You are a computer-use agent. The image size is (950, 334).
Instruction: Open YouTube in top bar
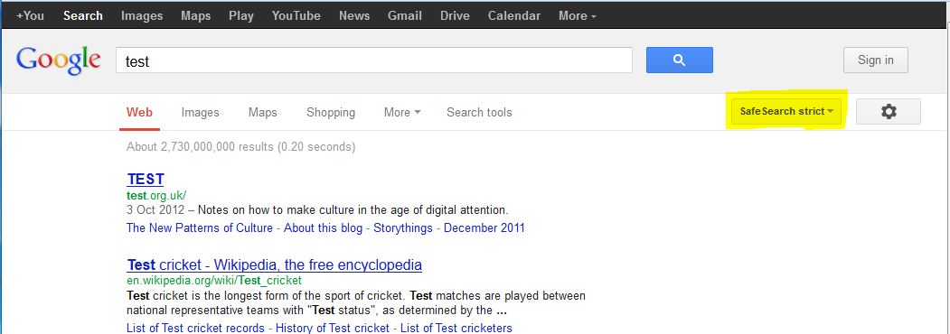pos(296,15)
